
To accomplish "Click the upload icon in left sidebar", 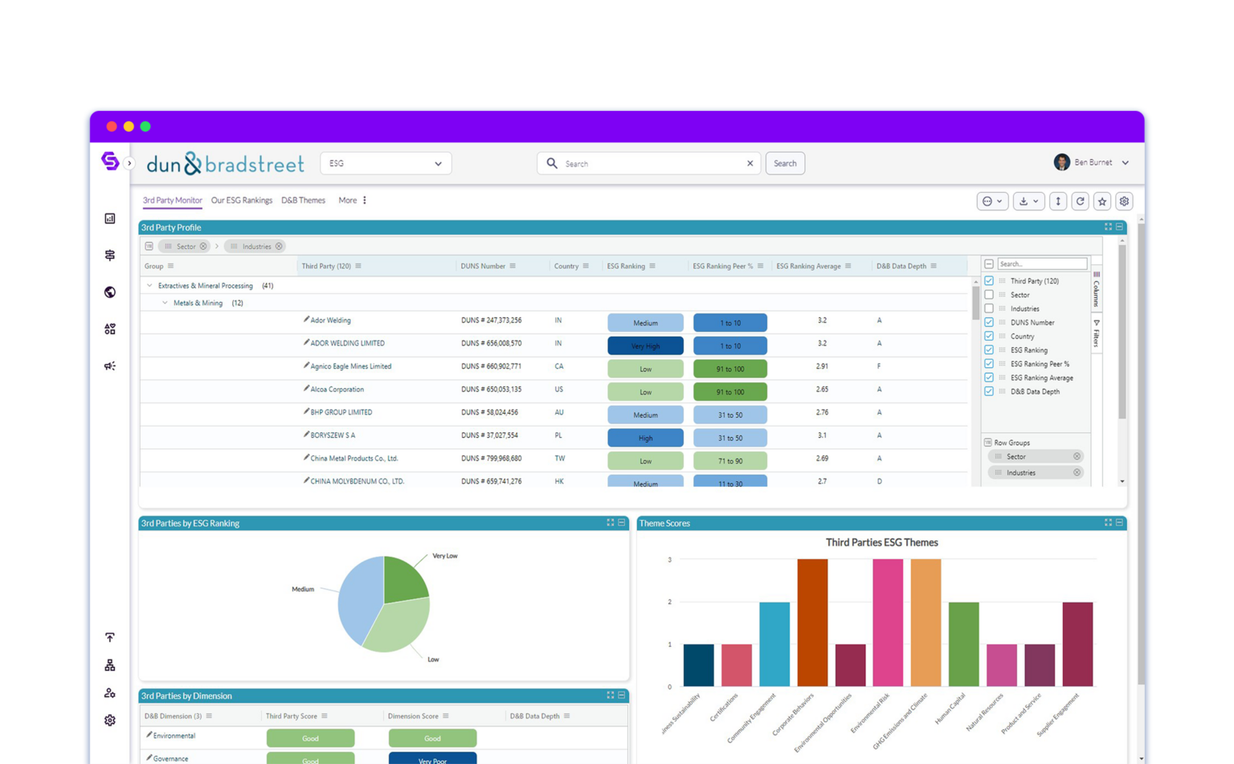I will tap(110, 637).
